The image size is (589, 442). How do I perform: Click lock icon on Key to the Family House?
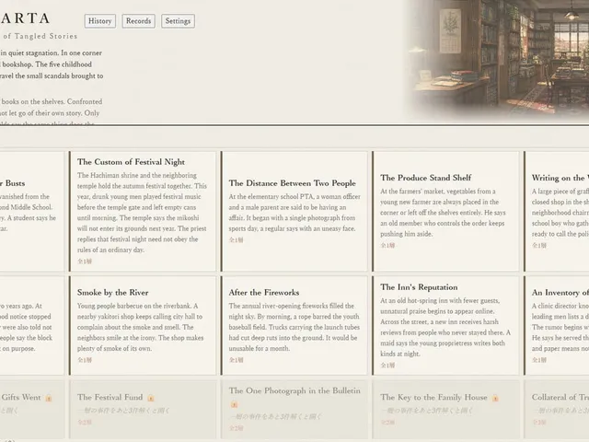point(495,398)
